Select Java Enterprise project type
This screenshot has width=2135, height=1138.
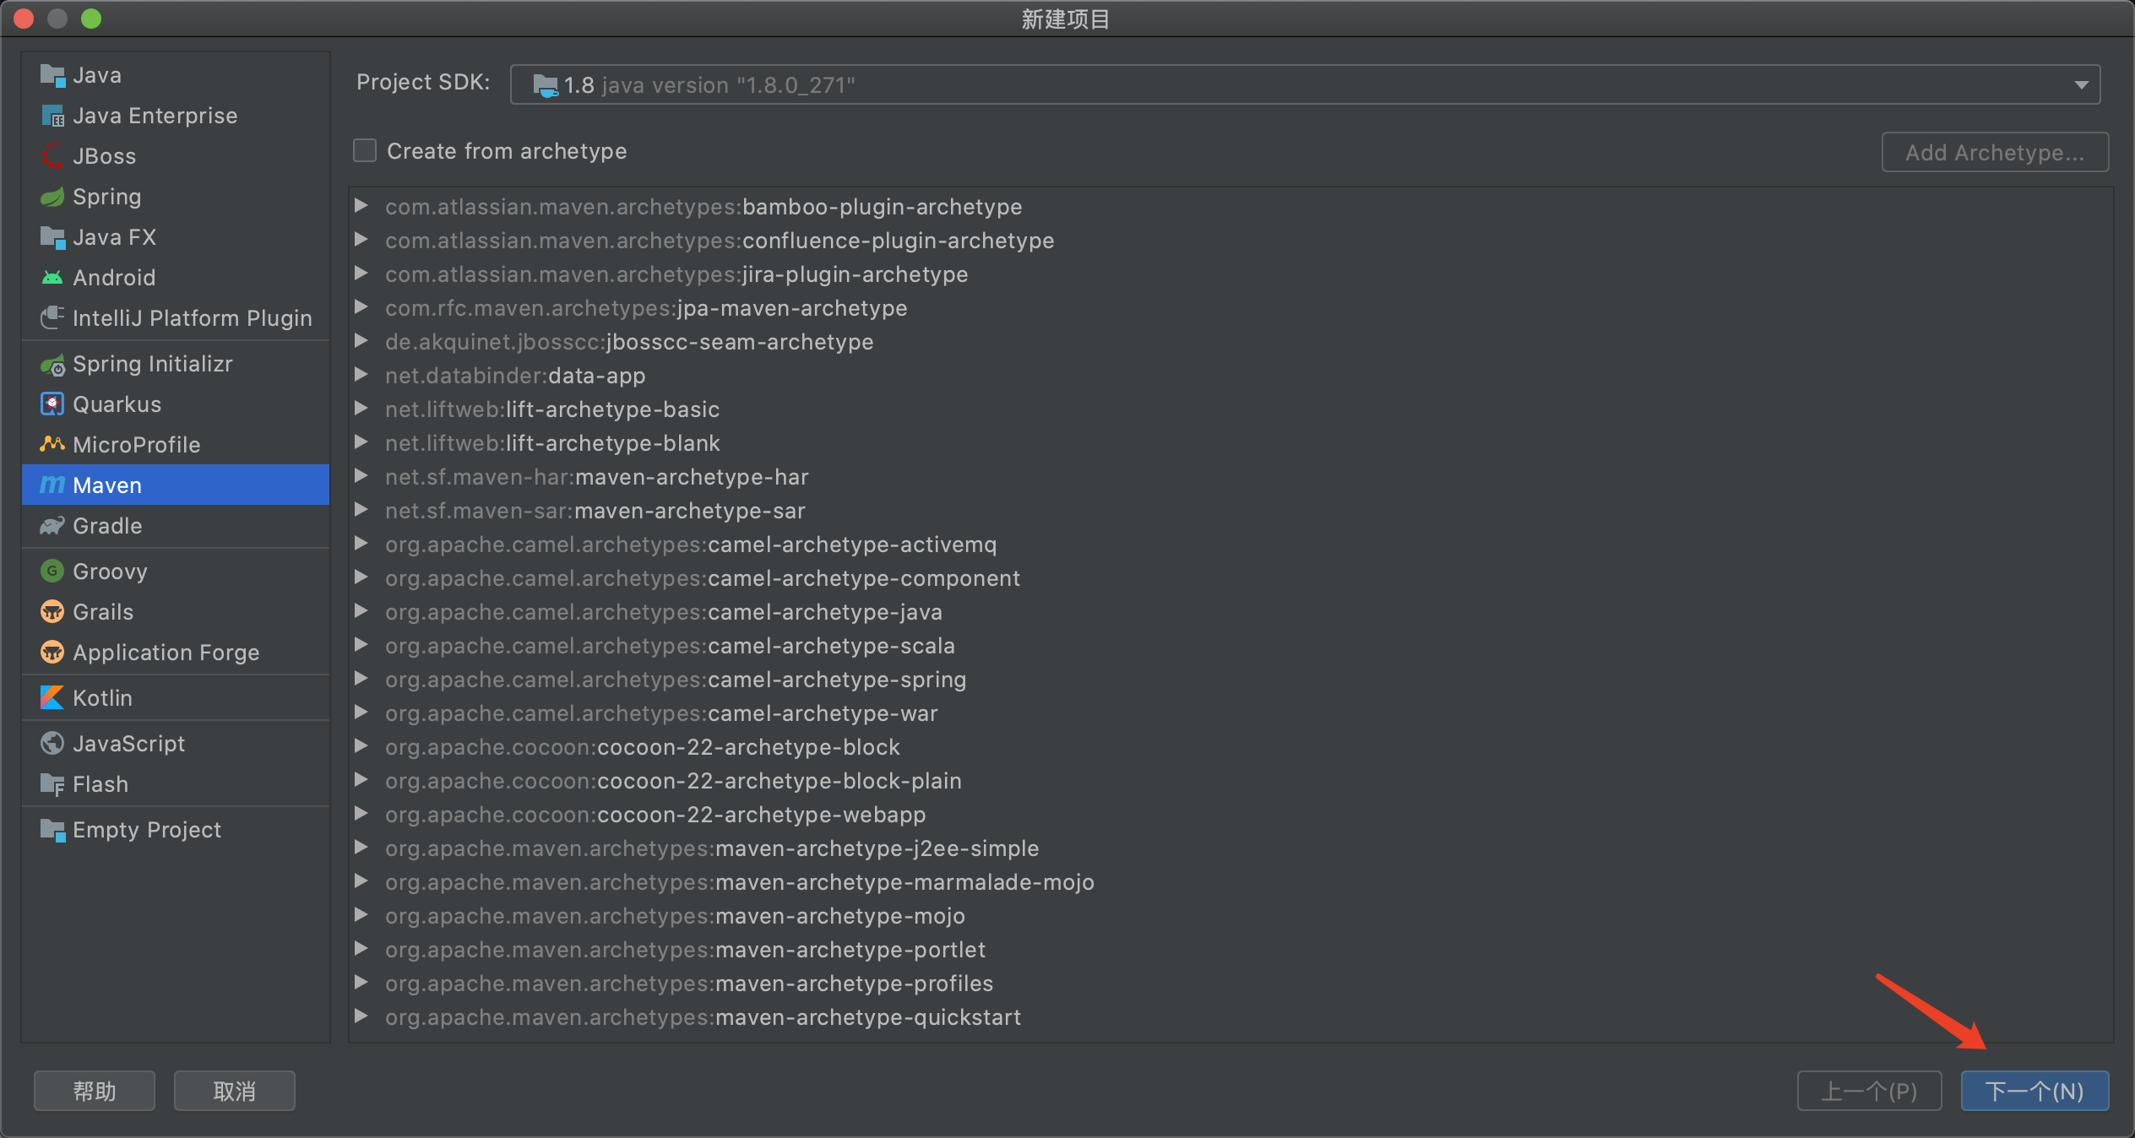tap(176, 116)
